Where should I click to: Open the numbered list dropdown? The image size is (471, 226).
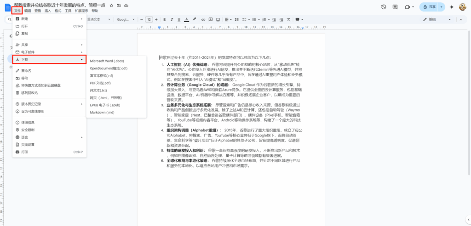point(269,19)
